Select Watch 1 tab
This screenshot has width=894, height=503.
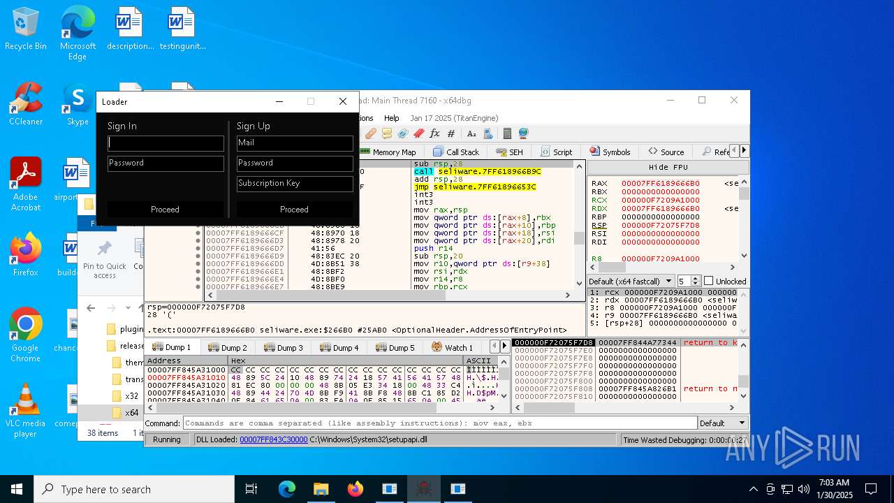pyautogui.click(x=452, y=347)
